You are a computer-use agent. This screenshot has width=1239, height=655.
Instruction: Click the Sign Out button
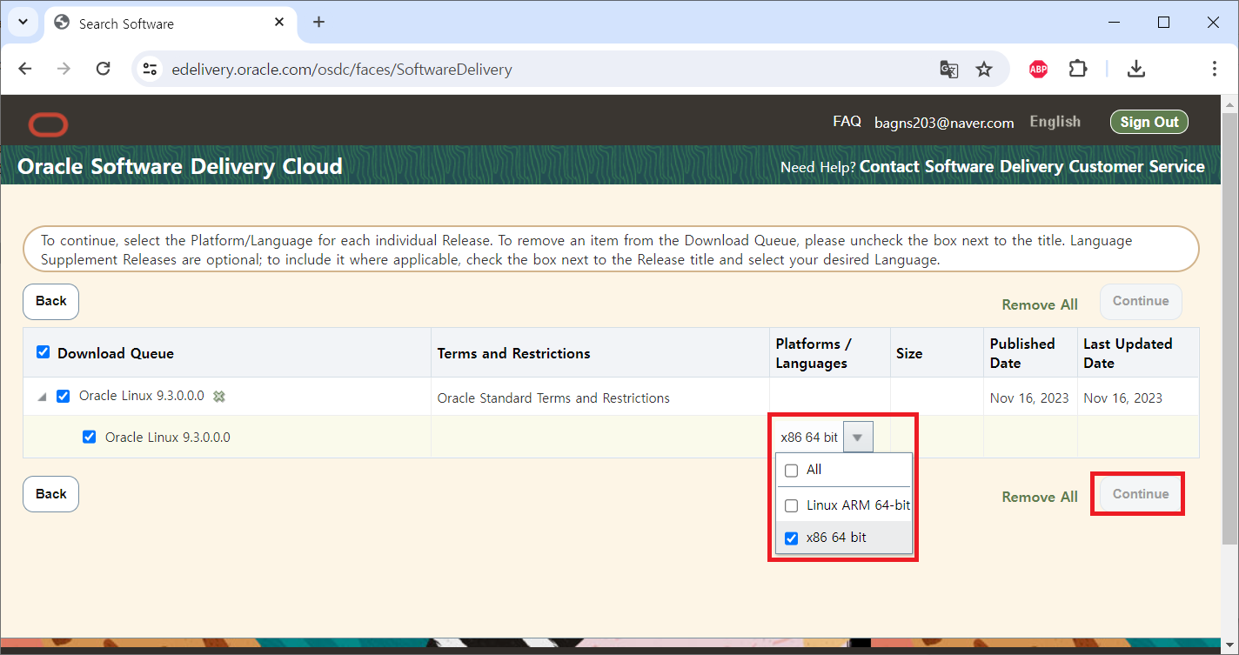(x=1149, y=123)
